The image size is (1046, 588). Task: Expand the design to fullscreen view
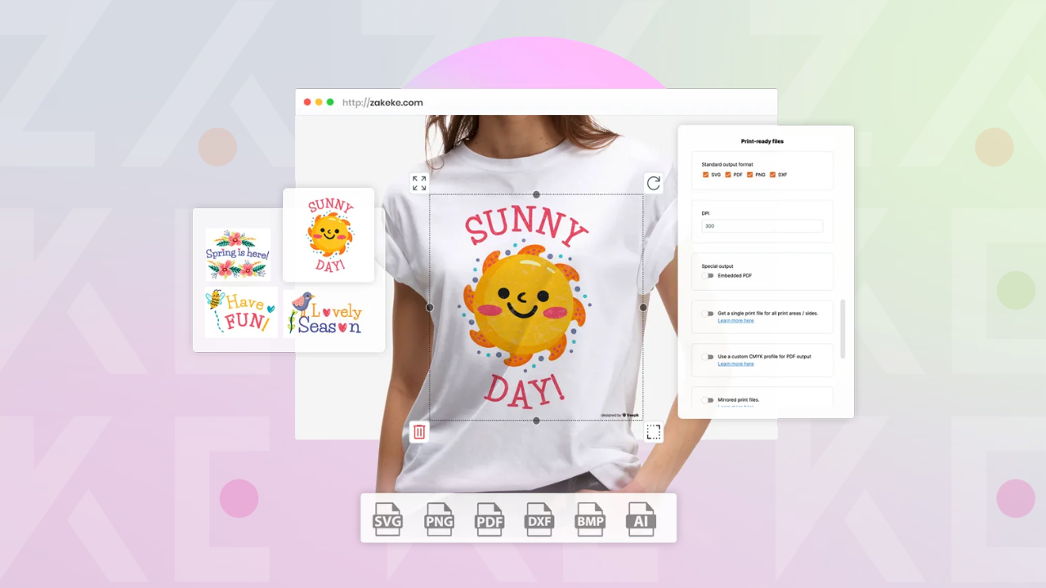[x=419, y=183]
